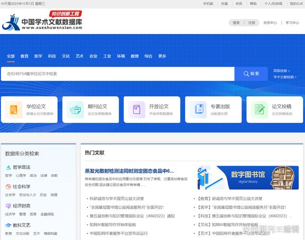Image resolution: width=305 pixels, height=240 pixels.
Task: Open 科研诚信与学术规范公益大讲堂 in left list
Action: click(x=117, y=199)
